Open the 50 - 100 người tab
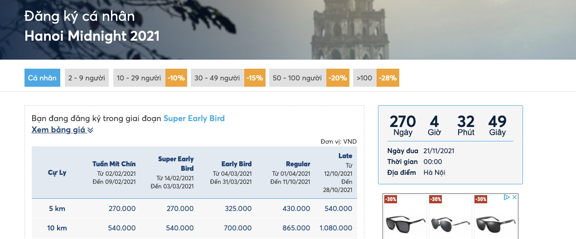The width and height of the screenshot is (576, 239). (x=297, y=78)
